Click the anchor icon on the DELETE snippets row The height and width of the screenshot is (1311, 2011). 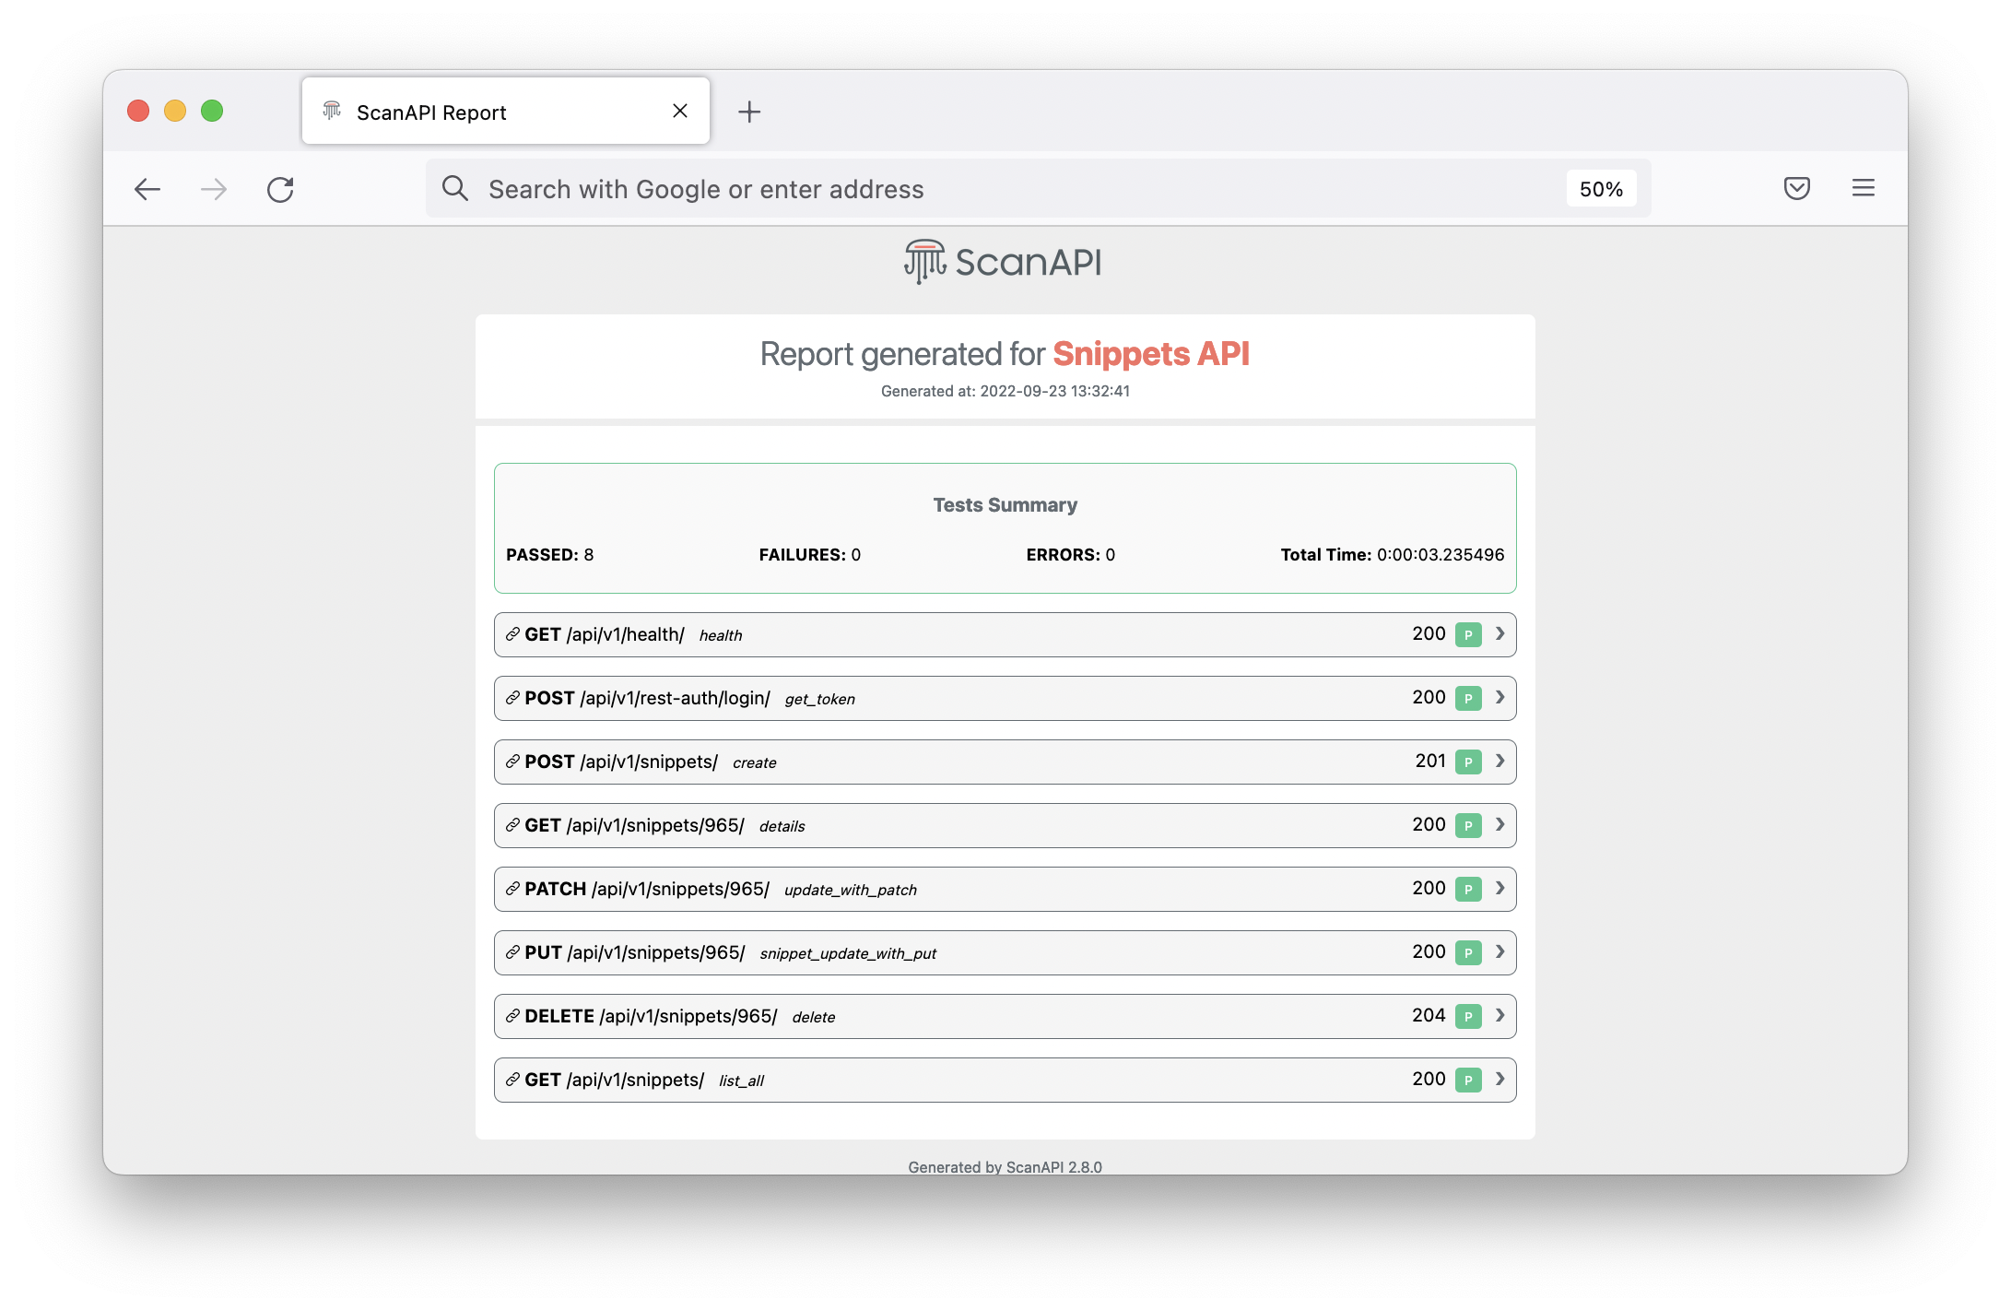513,1016
